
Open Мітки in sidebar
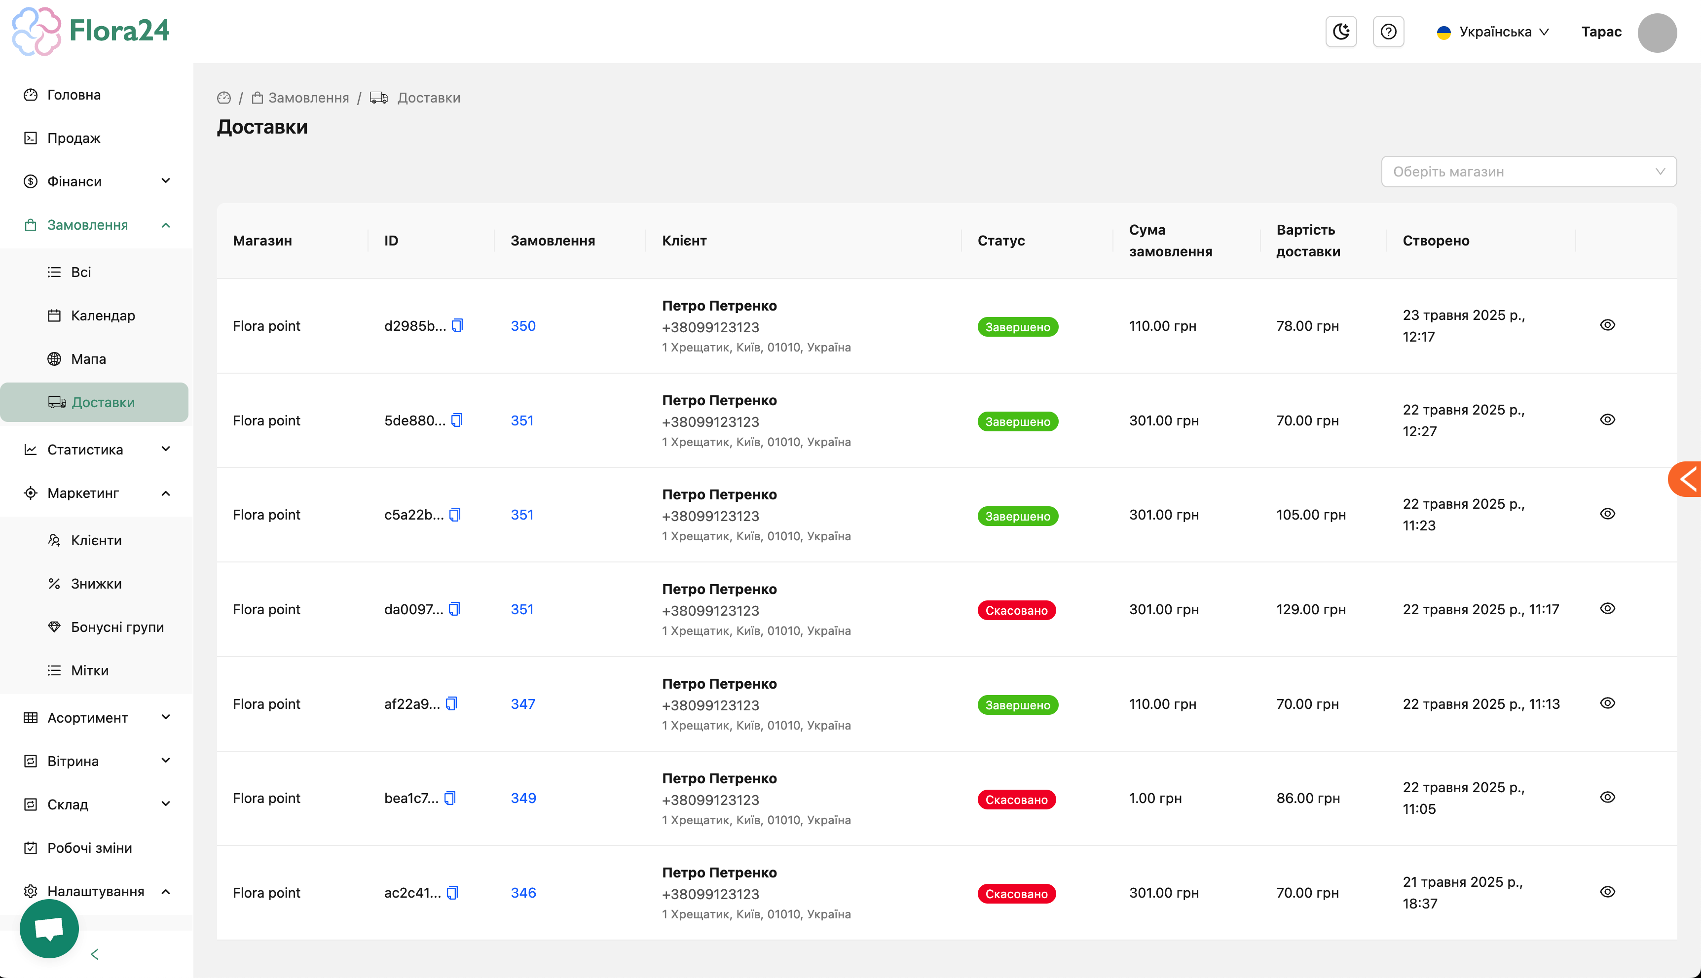point(89,670)
